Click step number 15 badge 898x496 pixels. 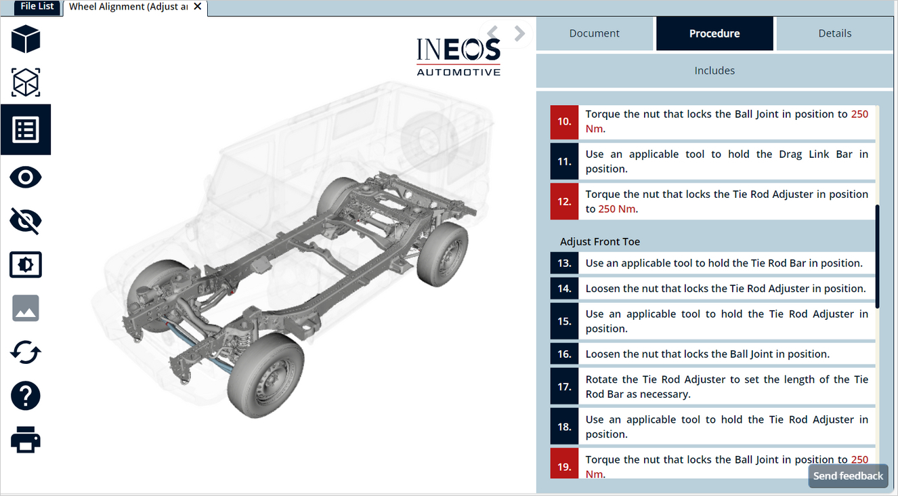click(x=564, y=321)
